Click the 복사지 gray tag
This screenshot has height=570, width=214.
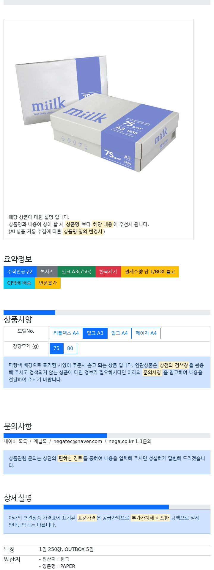[x=47, y=272]
